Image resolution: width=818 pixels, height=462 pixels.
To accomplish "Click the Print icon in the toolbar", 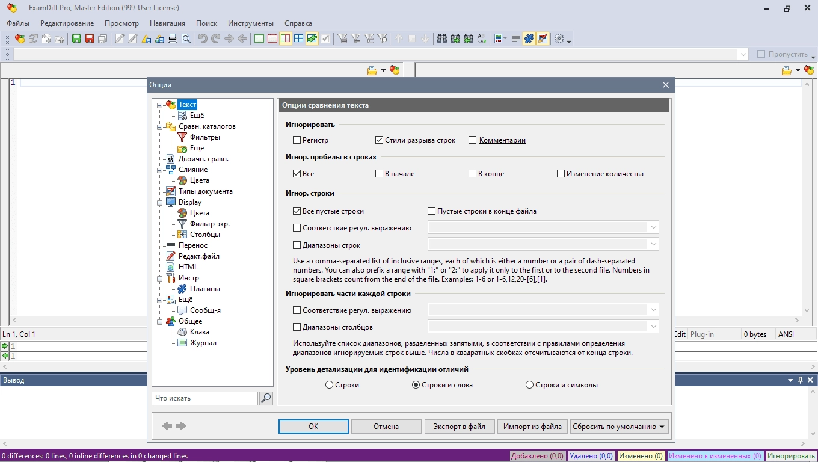I will [x=173, y=38].
